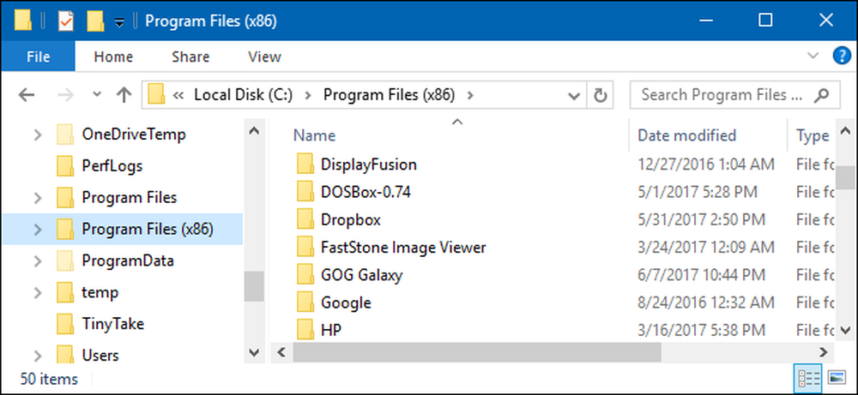Click the Dropbox folder icon
This screenshot has height=395, width=858.
tap(305, 219)
